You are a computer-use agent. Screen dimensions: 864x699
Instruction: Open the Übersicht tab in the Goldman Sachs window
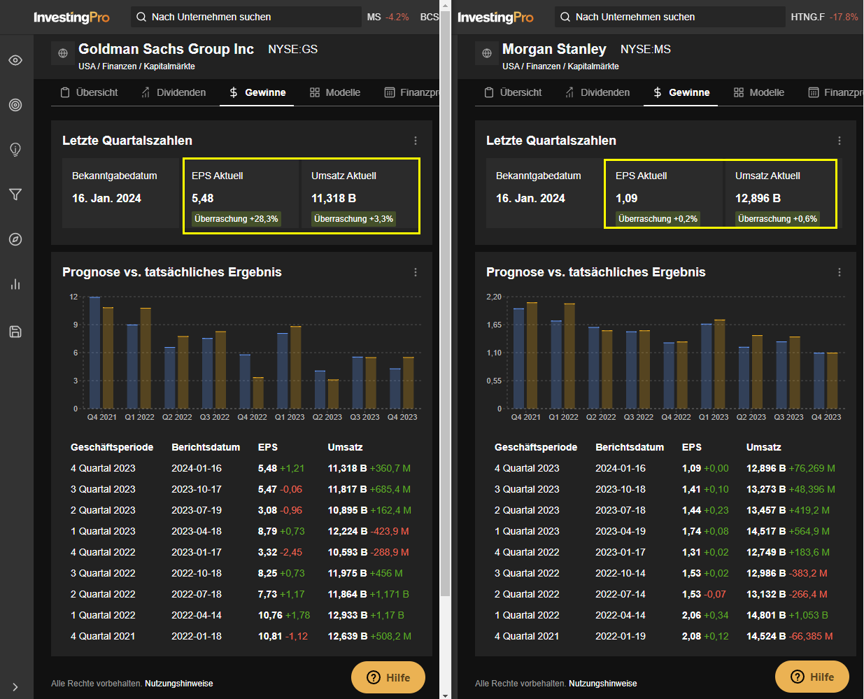coord(89,92)
